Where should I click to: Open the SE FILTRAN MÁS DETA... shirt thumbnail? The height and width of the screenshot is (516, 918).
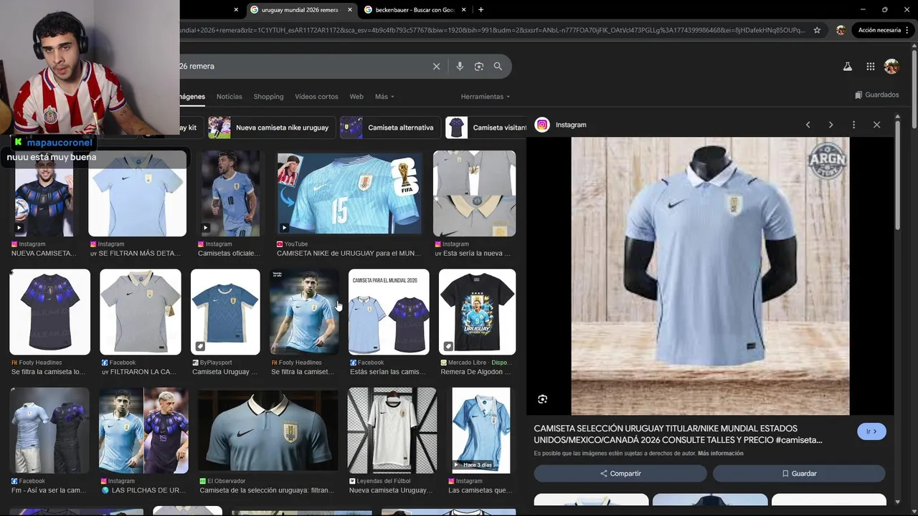(x=137, y=193)
